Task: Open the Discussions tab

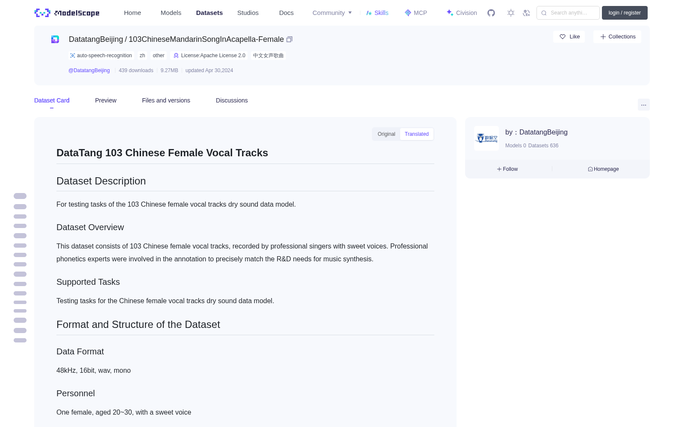Action: [x=232, y=100]
